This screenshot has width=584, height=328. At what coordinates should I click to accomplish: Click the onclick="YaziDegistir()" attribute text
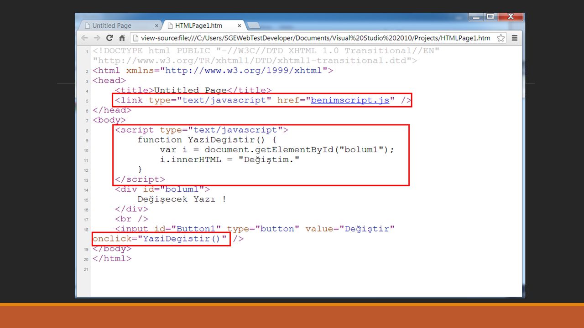pos(159,239)
